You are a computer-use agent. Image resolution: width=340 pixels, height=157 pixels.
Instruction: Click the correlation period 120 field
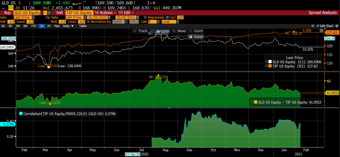coord(180,17)
